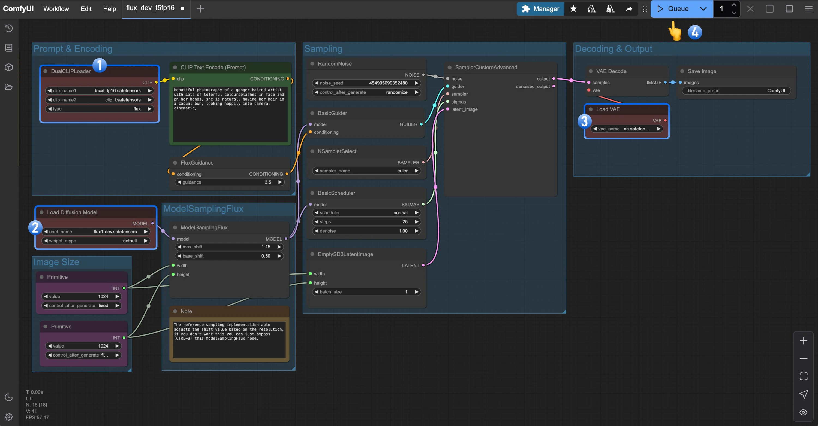Click the share/export arrow icon in the toolbar
The height and width of the screenshot is (426, 818).
(x=629, y=8)
